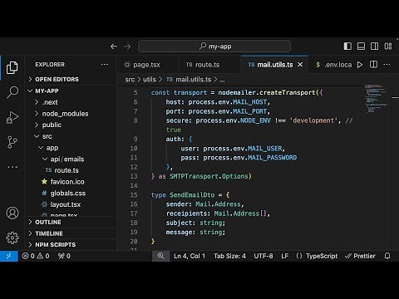
Task: Change Tab Size: 4 indentation
Action: pyautogui.click(x=229, y=256)
